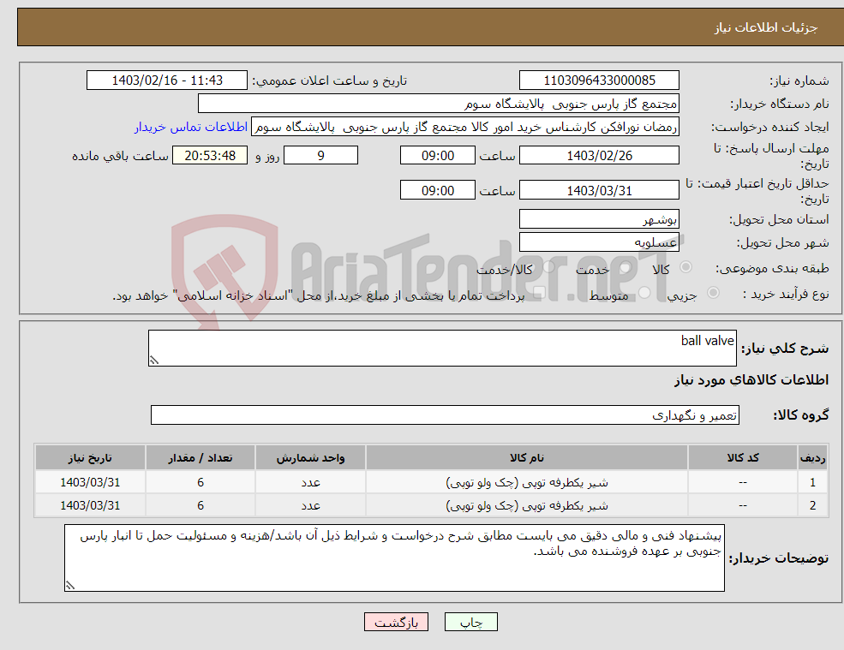Click the نام کالا column header
This screenshot has width=844, height=650.
pyautogui.click(x=527, y=458)
